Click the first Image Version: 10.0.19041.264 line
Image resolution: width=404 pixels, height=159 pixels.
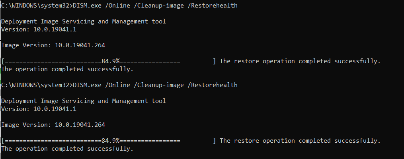pyautogui.click(x=53, y=46)
